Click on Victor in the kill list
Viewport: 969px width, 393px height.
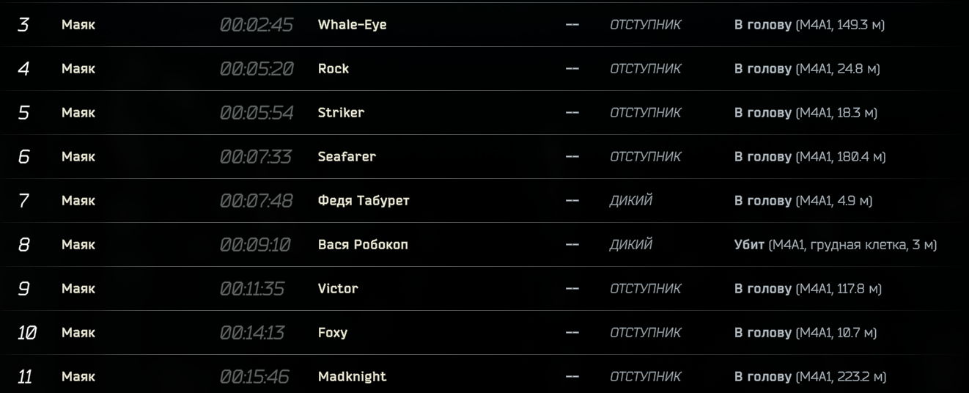[x=338, y=289]
